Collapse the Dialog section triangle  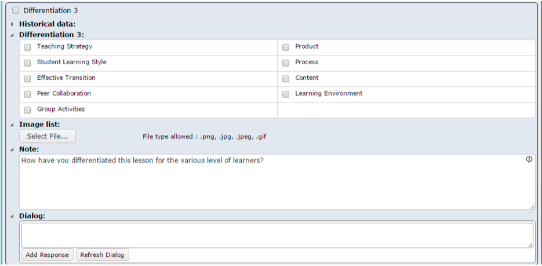[x=12, y=216]
